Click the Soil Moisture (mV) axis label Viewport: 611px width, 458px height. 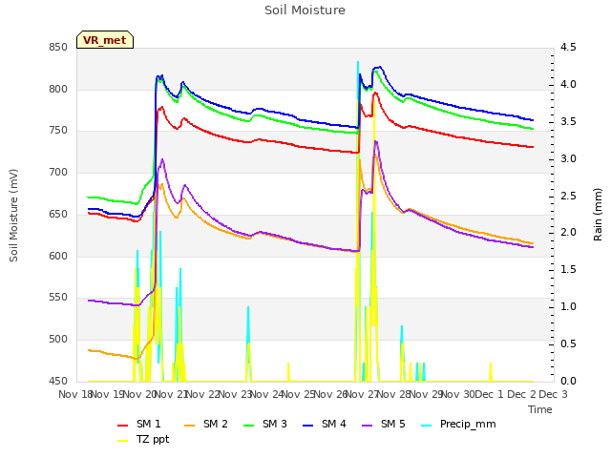pyautogui.click(x=13, y=216)
